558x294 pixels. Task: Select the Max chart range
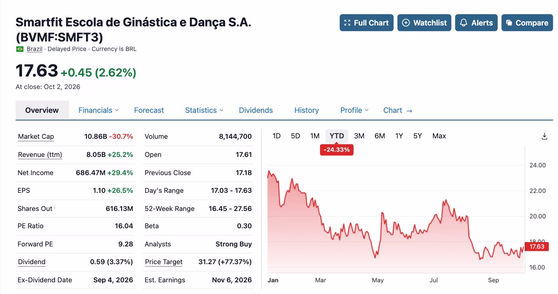[x=439, y=136]
